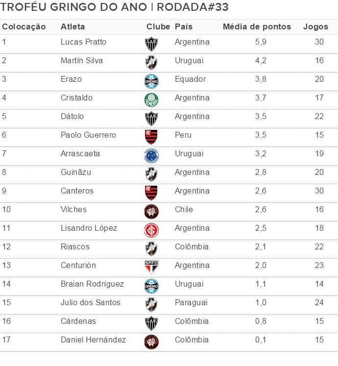Click the Internacional crest beside Lisandro López
This screenshot has height=366, width=338.
pyautogui.click(x=151, y=230)
